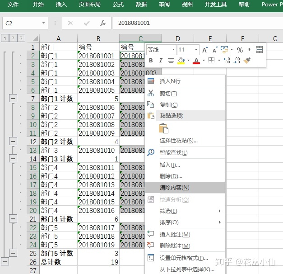
Task: Open font color dropdown arrow
Action: point(204,61)
